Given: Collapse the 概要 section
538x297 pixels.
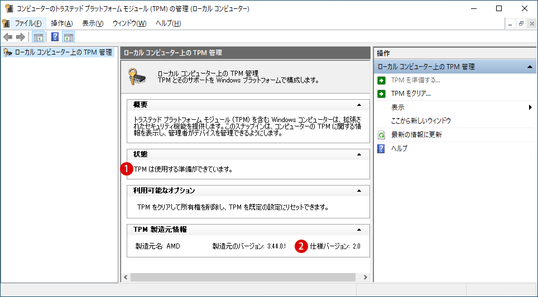Looking at the screenshot, I should pyautogui.click(x=359, y=105).
